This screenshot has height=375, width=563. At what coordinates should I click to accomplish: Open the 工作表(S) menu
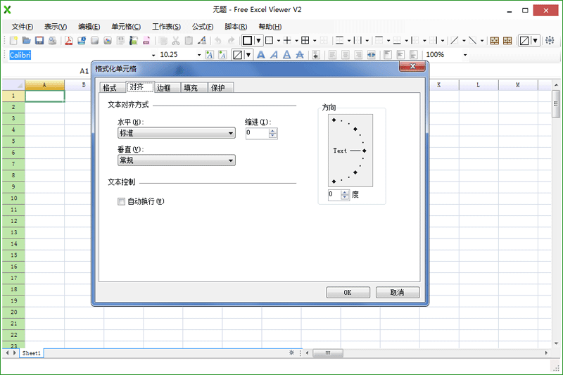(x=166, y=27)
